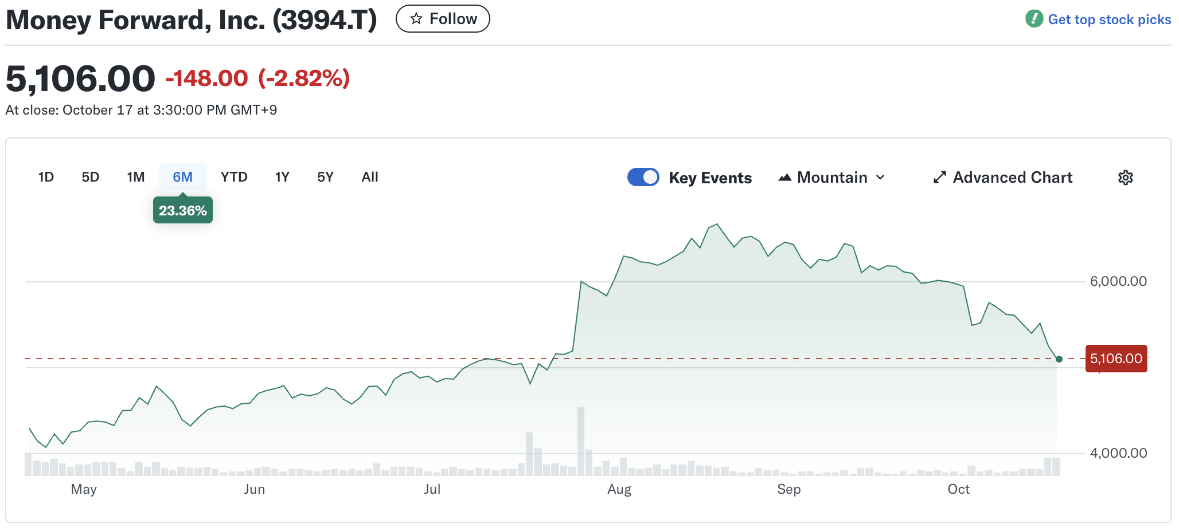The image size is (1179, 531).
Task: Expand the Mountain dropdown chevron
Action: click(880, 178)
